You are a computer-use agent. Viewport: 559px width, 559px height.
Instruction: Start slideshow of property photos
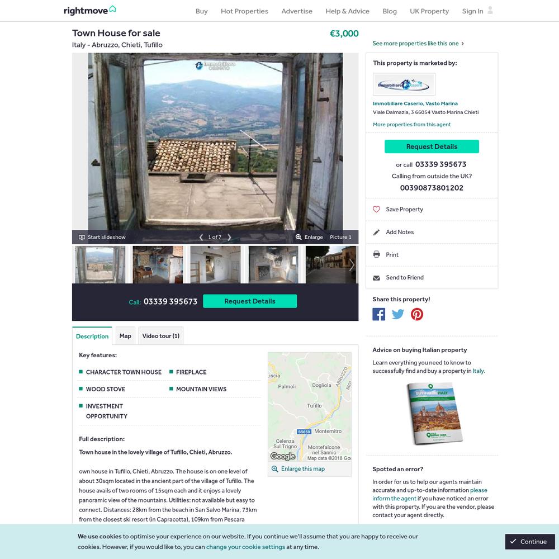coord(102,237)
